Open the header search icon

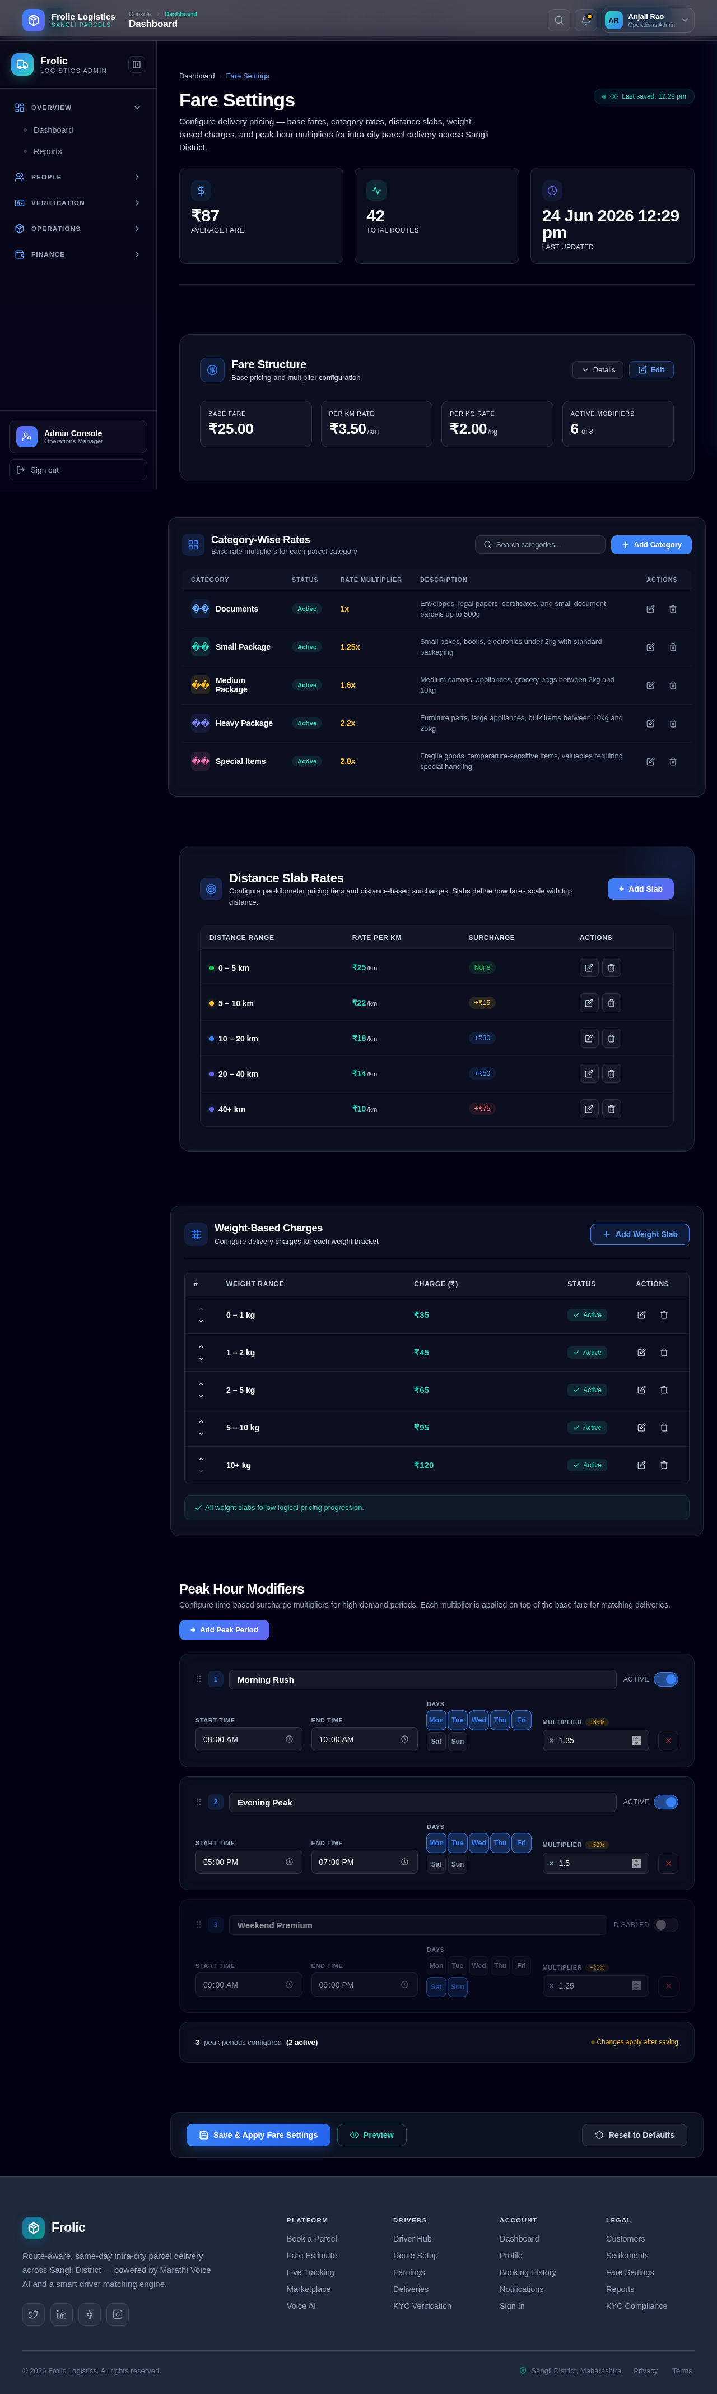pos(558,20)
